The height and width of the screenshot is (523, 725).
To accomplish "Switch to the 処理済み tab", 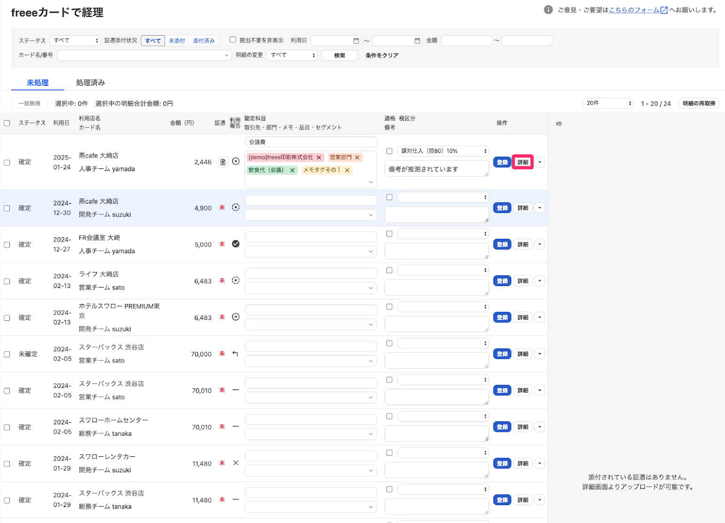I will [x=91, y=83].
